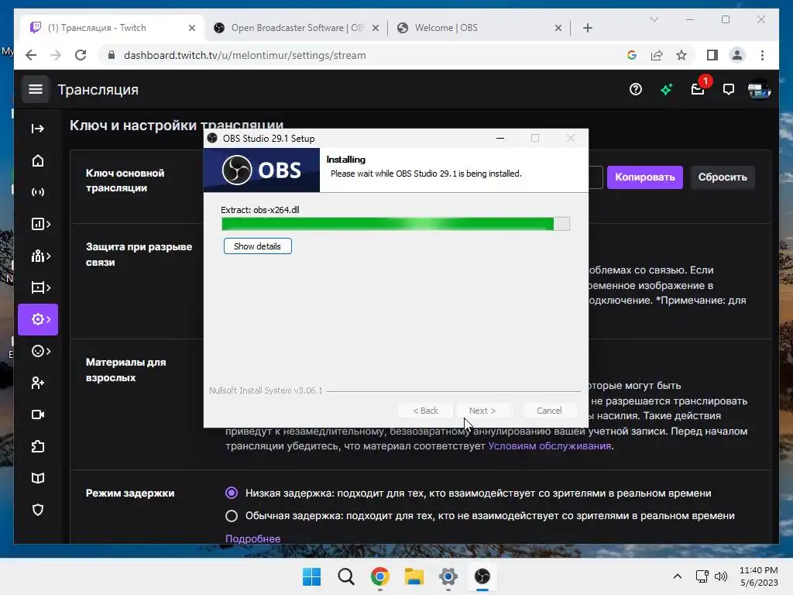Click the Back button in OBS installer
793x595 pixels.
(425, 411)
